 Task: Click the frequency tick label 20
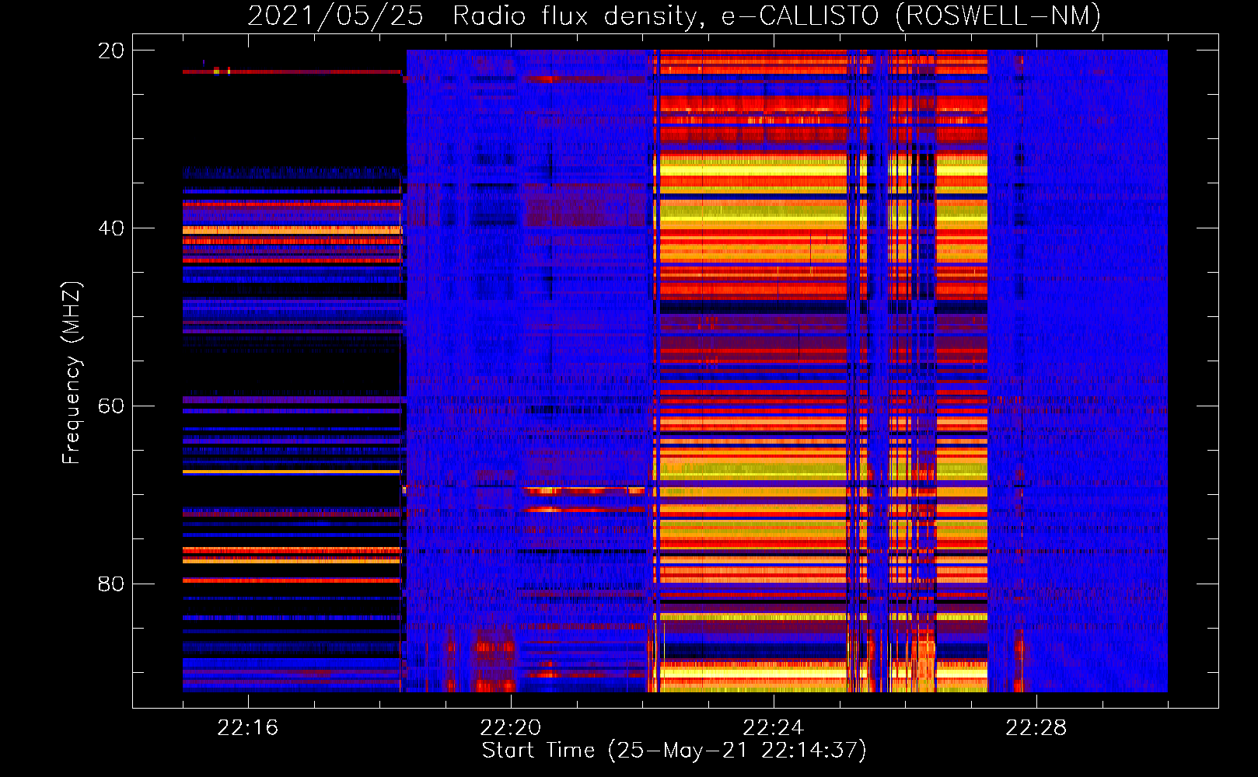tap(110, 51)
